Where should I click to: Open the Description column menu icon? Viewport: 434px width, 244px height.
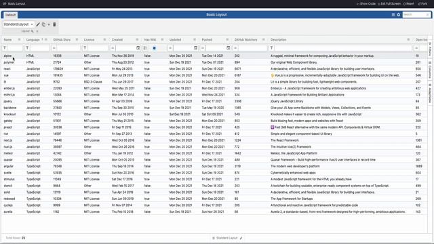pyautogui.click(x=408, y=39)
